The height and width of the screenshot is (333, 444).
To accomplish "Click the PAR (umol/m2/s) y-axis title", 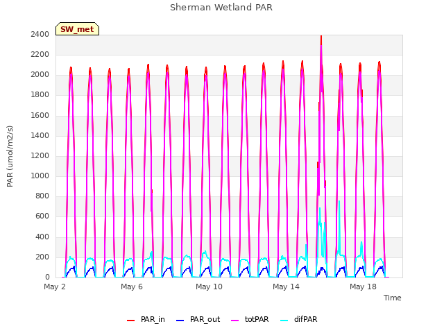I will pyautogui.click(x=10, y=156).
